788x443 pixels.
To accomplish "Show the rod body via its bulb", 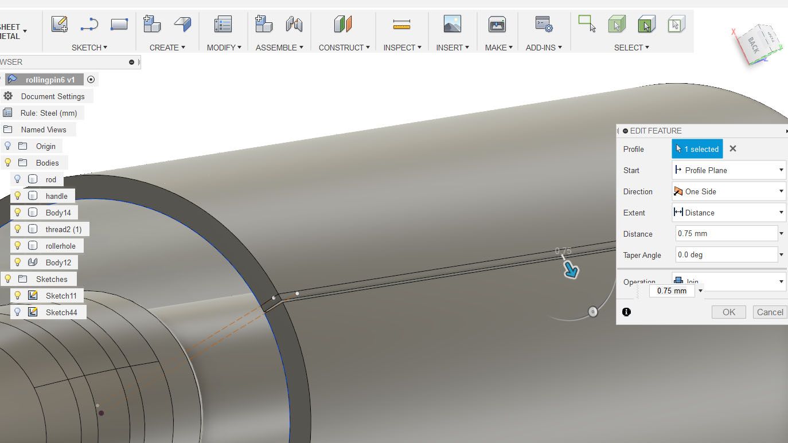I will click(18, 179).
